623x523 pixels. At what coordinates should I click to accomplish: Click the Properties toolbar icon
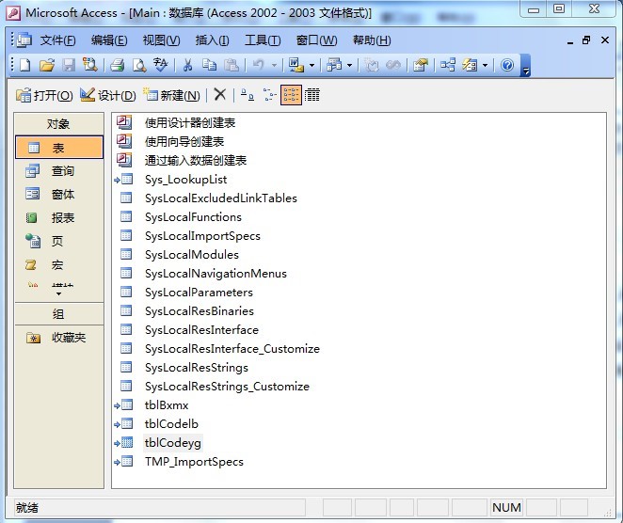pyautogui.click(x=421, y=65)
